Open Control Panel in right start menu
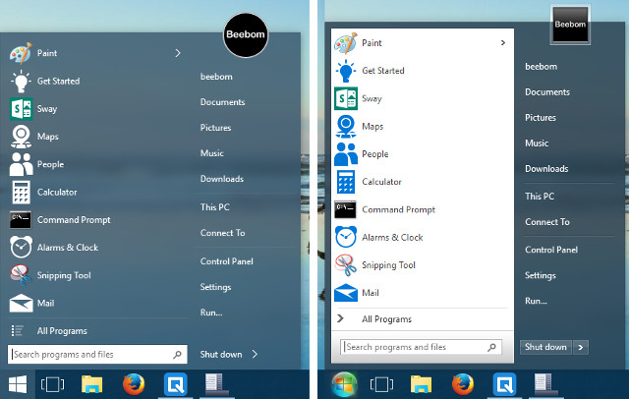The height and width of the screenshot is (399, 629). 551,250
